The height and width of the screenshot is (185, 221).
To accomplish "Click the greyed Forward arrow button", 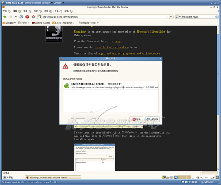I will click(11, 17).
